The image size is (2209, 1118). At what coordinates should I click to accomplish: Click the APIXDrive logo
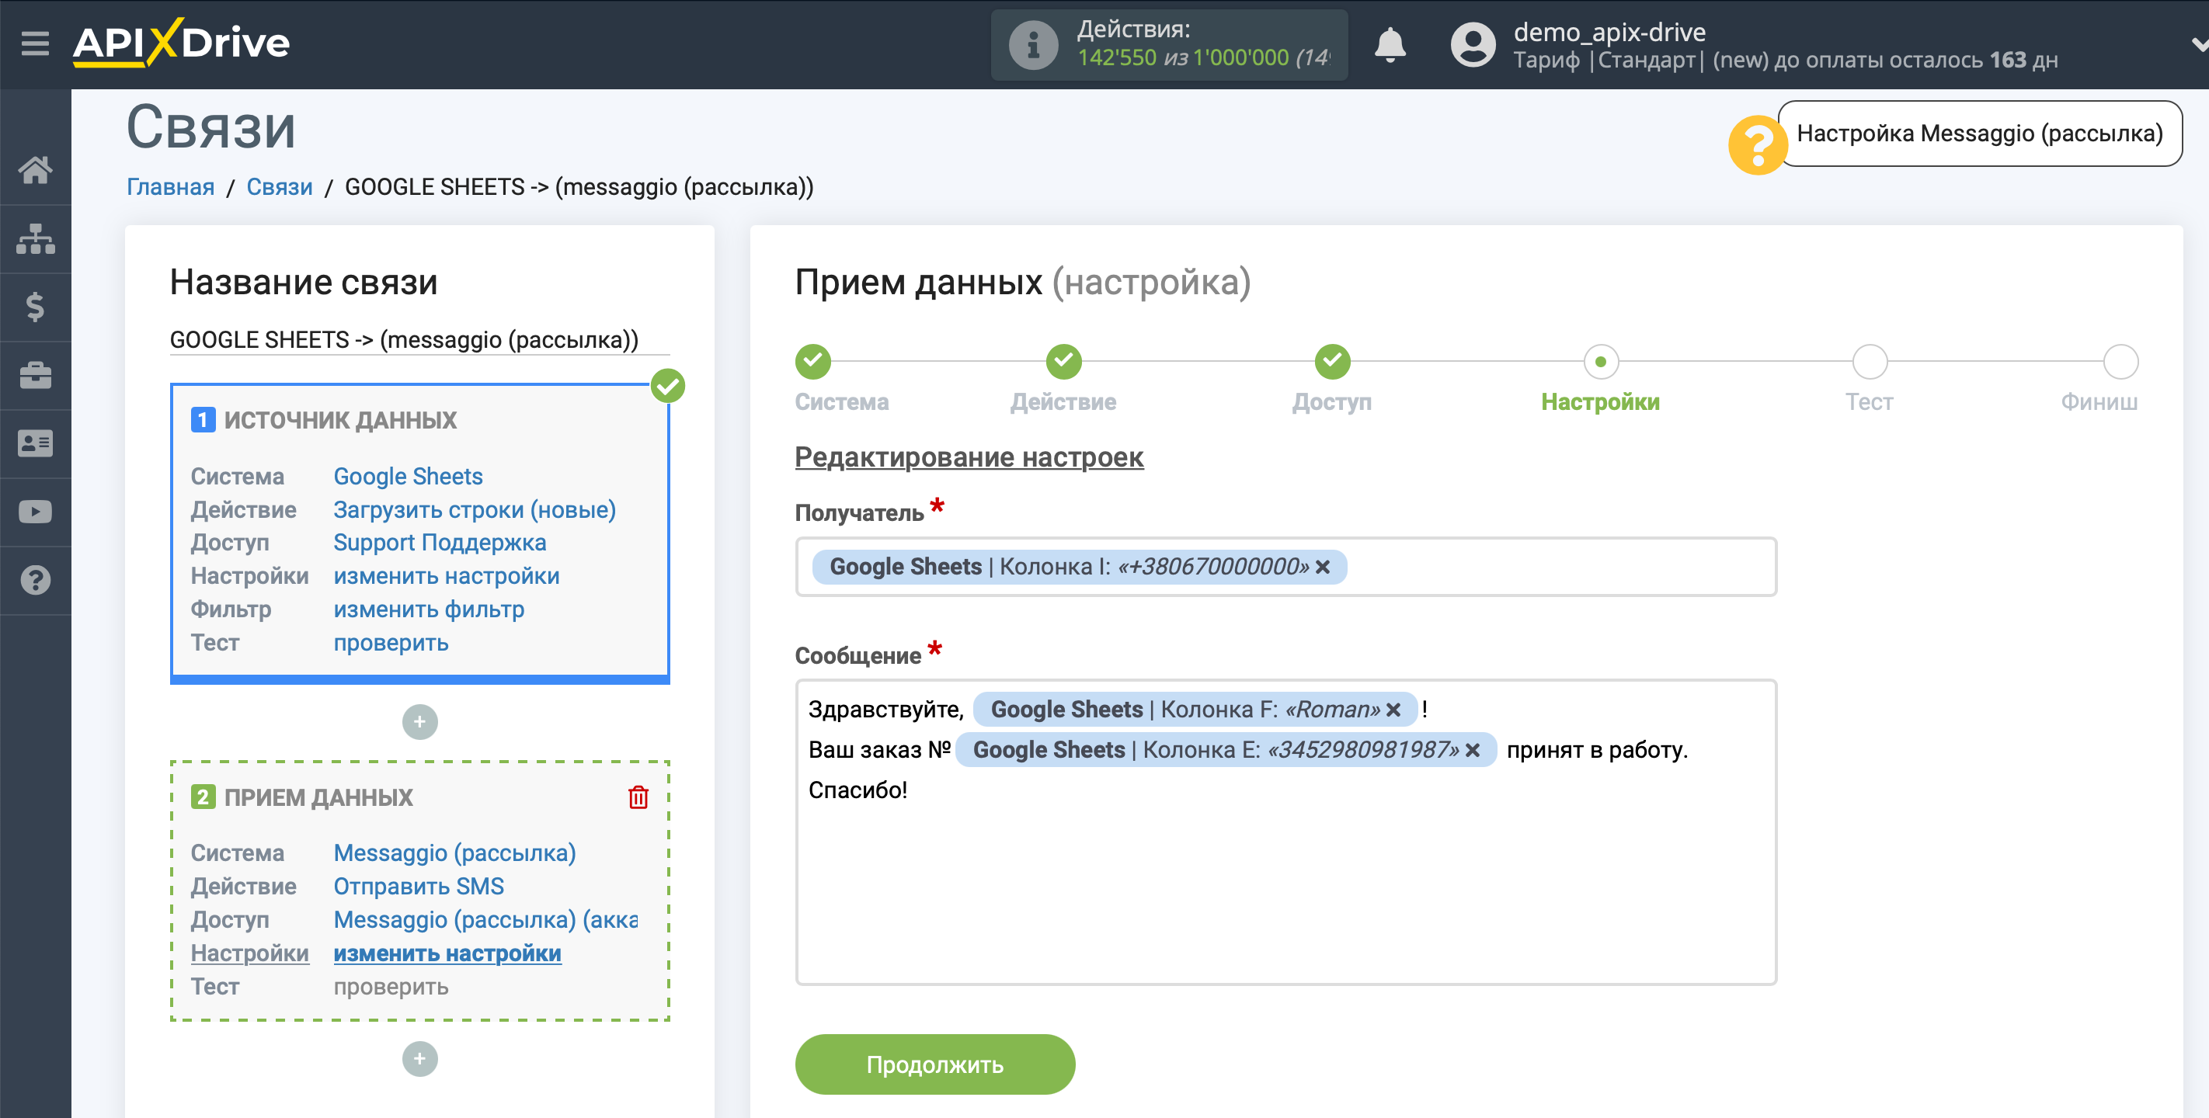pyautogui.click(x=181, y=42)
